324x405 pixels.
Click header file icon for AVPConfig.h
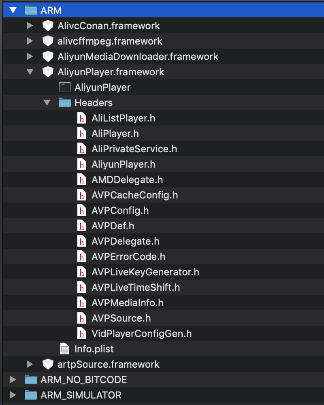pyautogui.click(x=82, y=211)
